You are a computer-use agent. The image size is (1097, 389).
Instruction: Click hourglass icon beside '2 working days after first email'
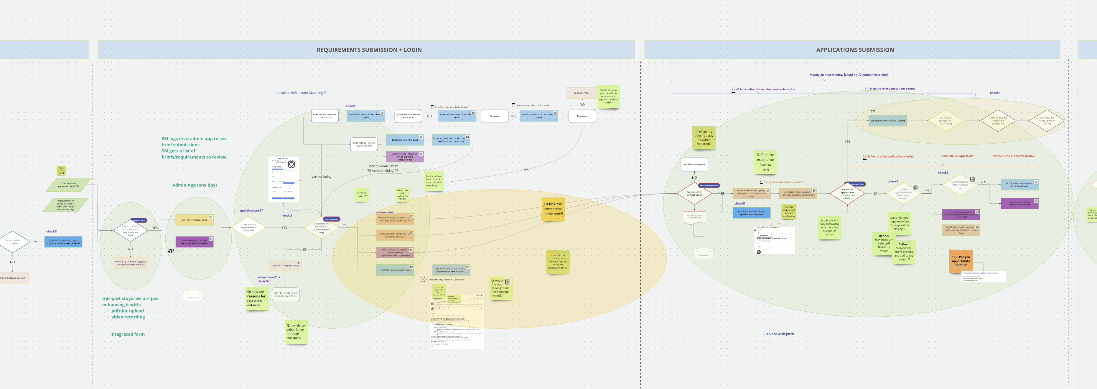pos(432,107)
